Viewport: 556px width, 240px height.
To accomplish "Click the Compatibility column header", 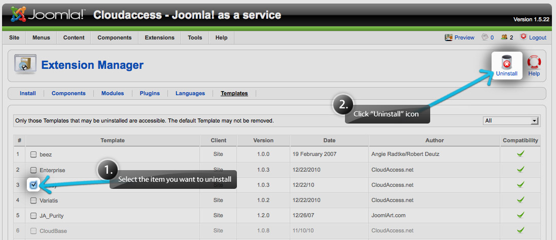I will pyautogui.click(x=520, y=141).
